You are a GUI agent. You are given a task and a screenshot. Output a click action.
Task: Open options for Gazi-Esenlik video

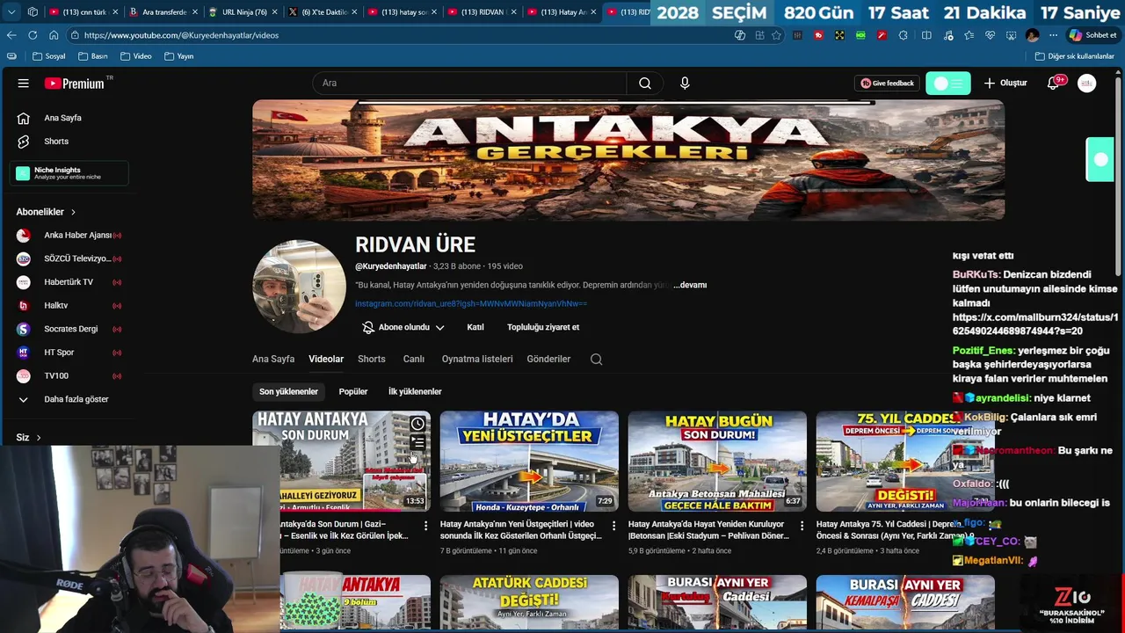point(426,526)
